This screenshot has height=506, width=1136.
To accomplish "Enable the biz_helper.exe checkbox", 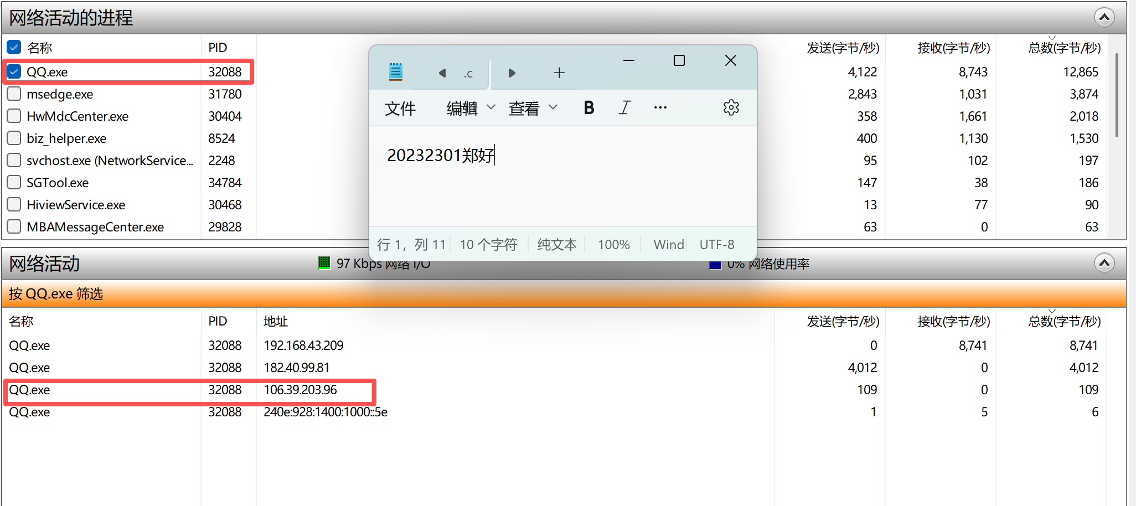I will 14,138.
